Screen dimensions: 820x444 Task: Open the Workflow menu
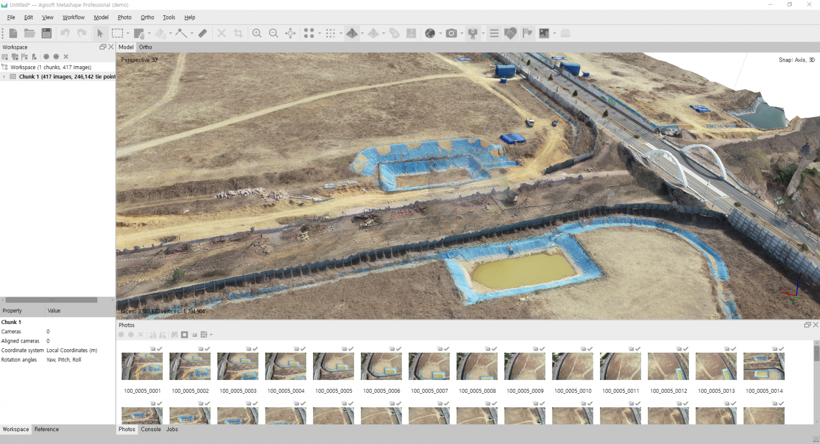(73, 17)
